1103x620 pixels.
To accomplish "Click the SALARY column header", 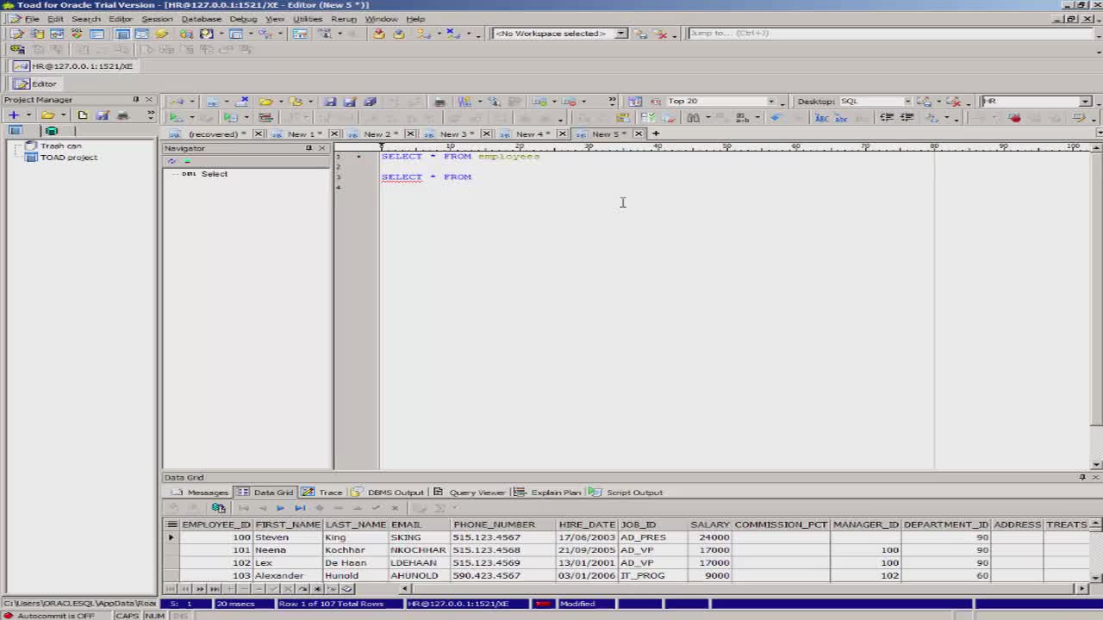I will pyautogui.click(x=709, y=524).
